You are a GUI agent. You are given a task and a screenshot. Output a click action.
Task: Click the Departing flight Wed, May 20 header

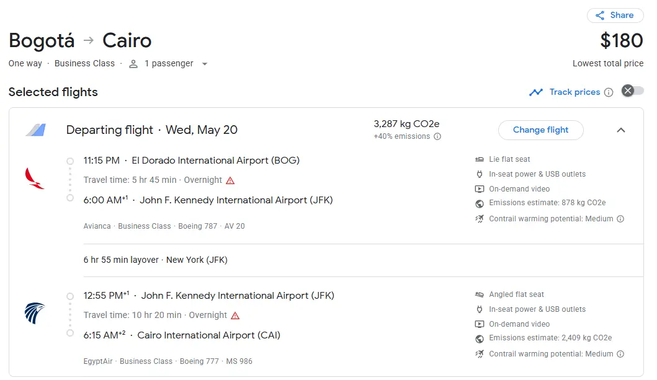point(152,130)
